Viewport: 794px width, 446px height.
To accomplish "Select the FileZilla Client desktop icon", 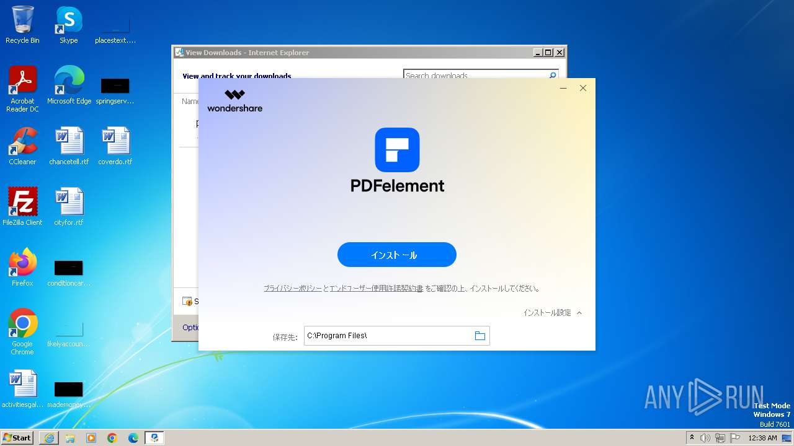I will (22, 207).
